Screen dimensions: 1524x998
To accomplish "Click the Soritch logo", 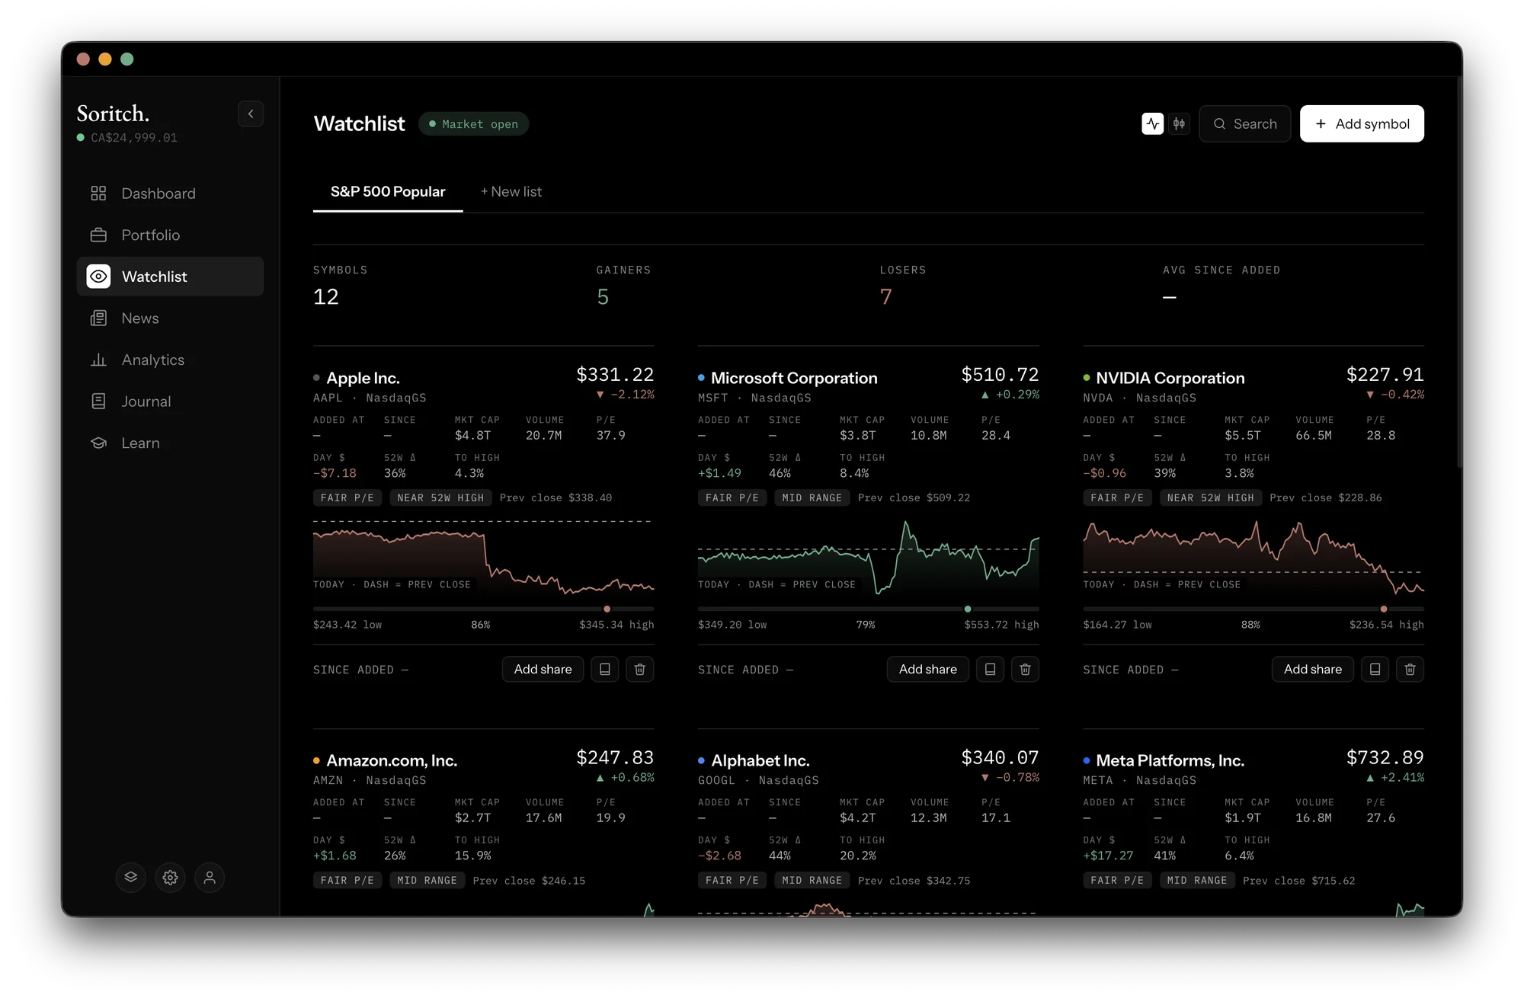I will click(x=113, y=114).
